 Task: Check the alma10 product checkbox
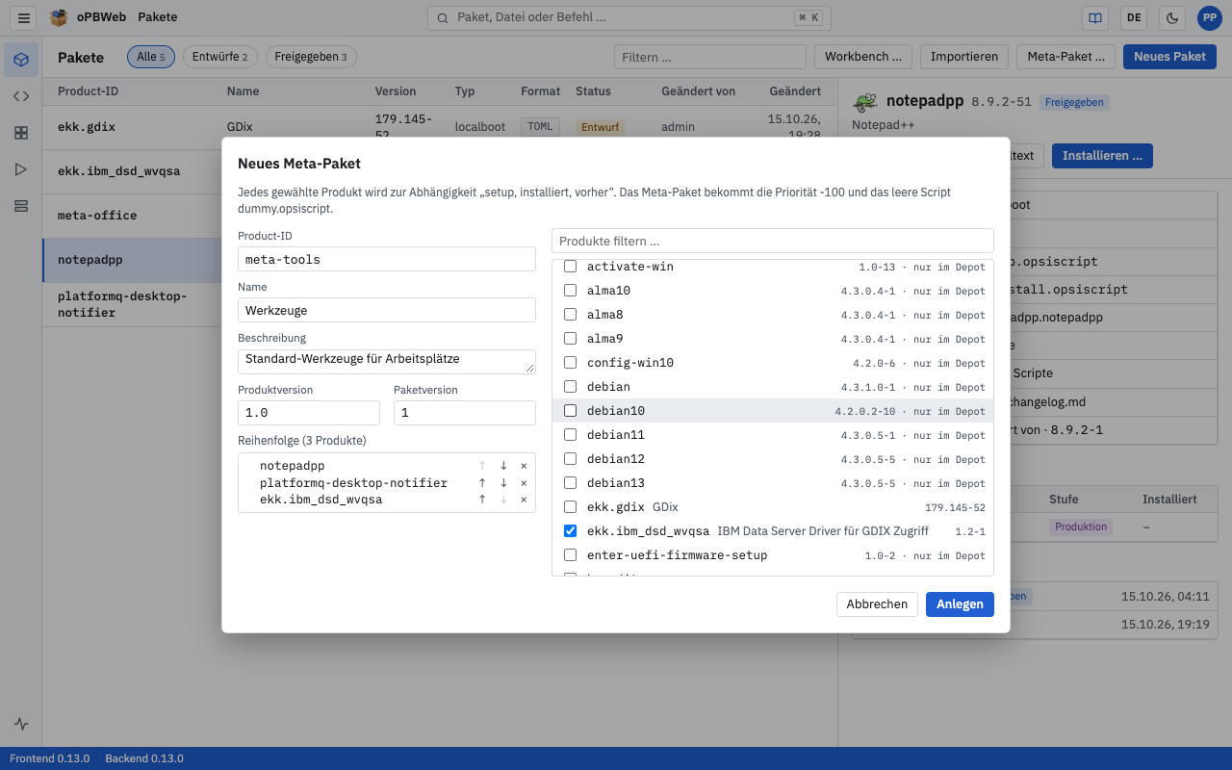(570, 291)
